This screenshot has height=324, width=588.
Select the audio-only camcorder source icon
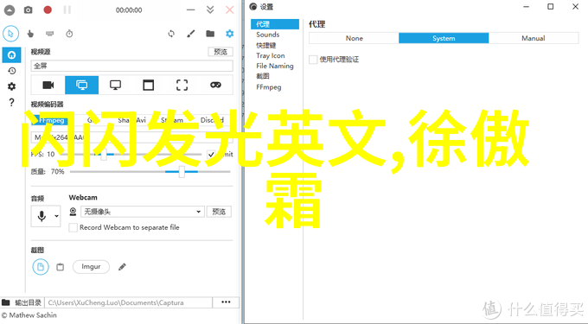coord(48,85)
